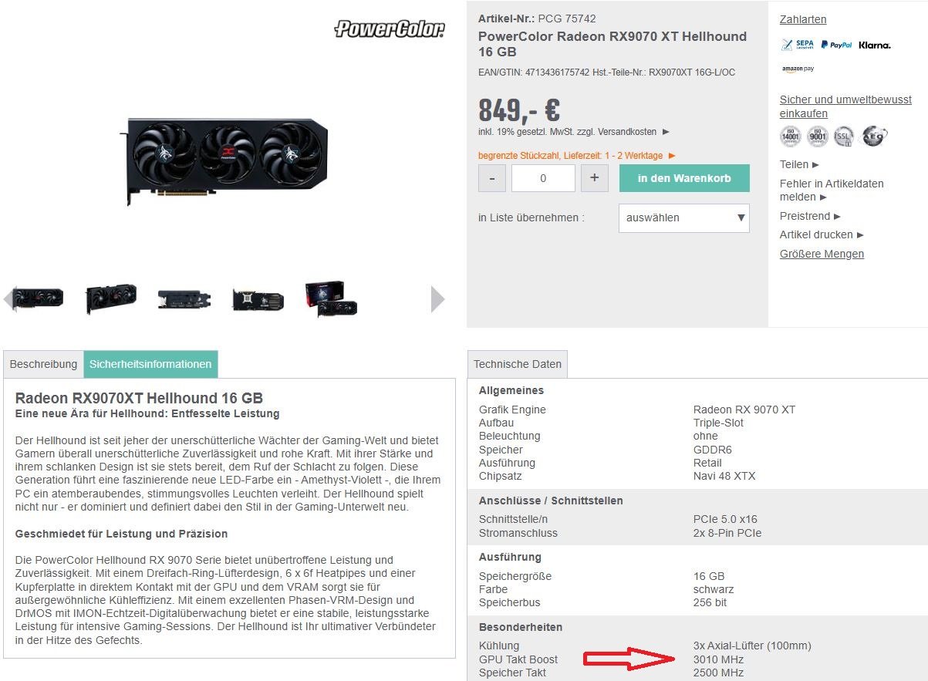
Task: Click the quantity input field
Action: [x=543, y=178]
